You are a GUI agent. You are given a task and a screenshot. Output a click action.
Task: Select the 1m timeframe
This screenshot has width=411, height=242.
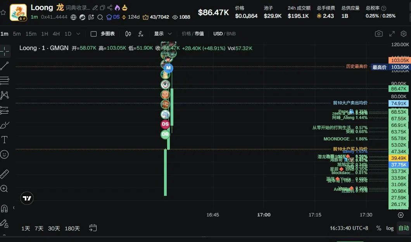click(4, 34)
